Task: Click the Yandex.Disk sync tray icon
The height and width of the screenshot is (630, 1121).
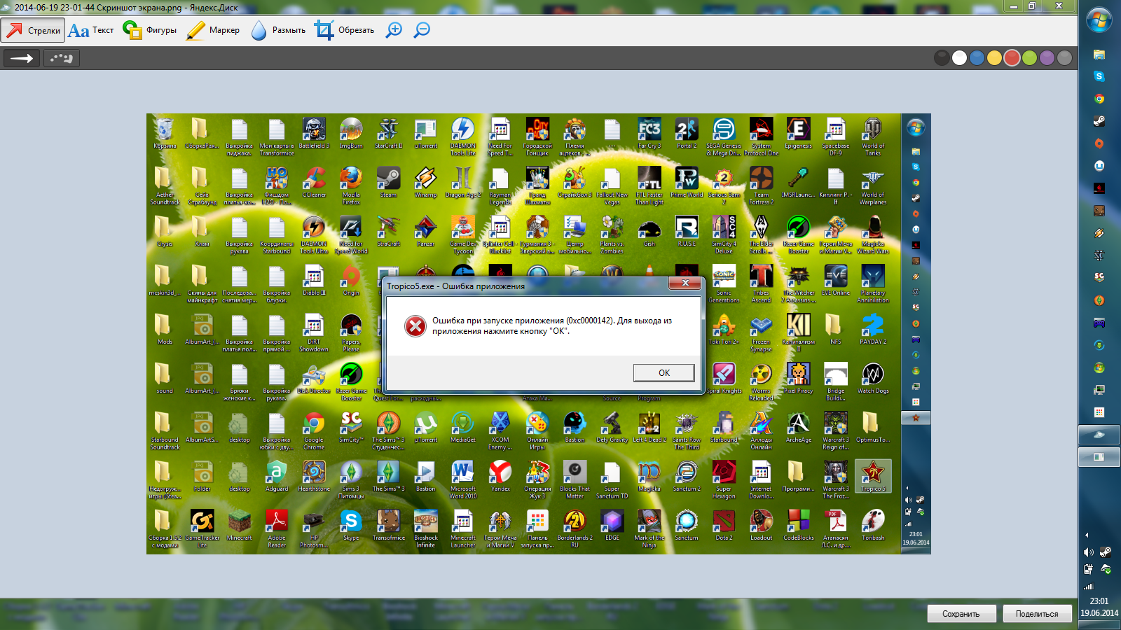Action: tap(1106, 570)
